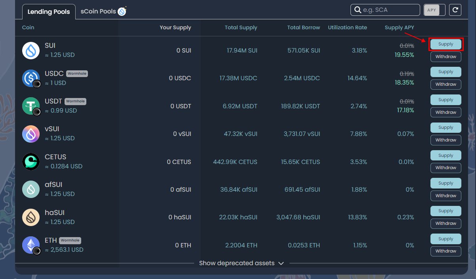Click the CETUS coin logo

[31, 162]
